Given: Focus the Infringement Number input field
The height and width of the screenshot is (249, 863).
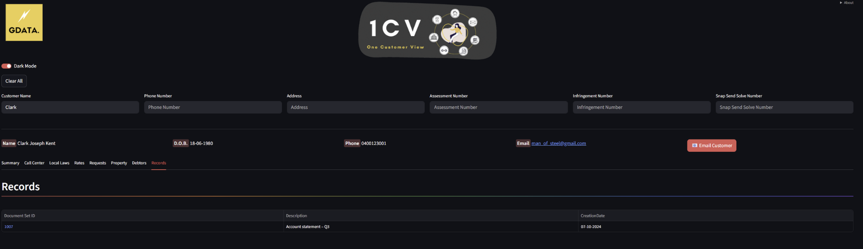Looking at the screenshot, I should [642, 107].
